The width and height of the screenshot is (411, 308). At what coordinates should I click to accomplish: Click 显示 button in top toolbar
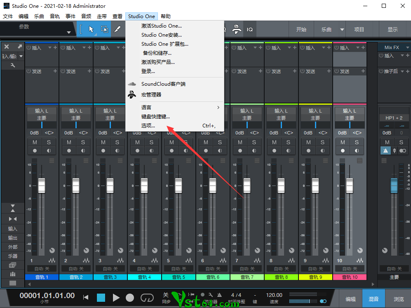point(392,29)
